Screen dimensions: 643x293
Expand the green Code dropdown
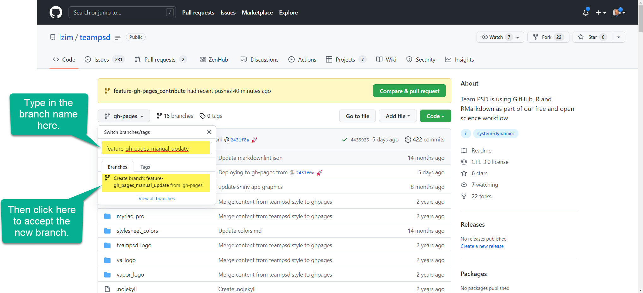point(436,116)
